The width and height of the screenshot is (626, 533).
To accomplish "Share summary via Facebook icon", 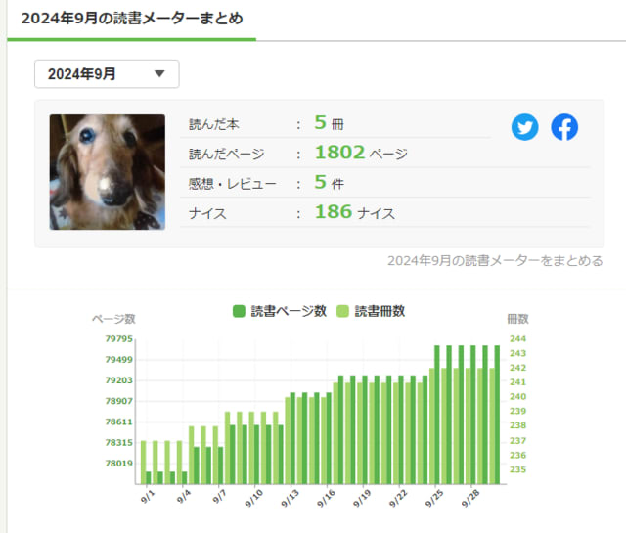I will (x=564, y=127).
